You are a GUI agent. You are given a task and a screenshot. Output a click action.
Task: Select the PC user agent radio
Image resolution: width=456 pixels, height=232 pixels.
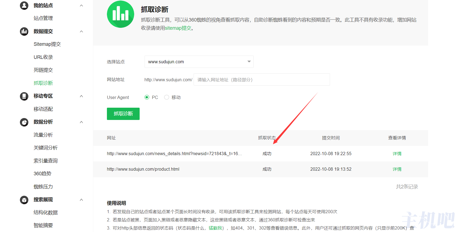coord(147,97)
